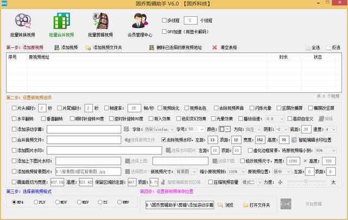Image resolution: width=348 pixels, height=220 pixels.
Task: Open 批量转换视频 batch convert tool
Action: pyautogui.click(x=22, y=24)
